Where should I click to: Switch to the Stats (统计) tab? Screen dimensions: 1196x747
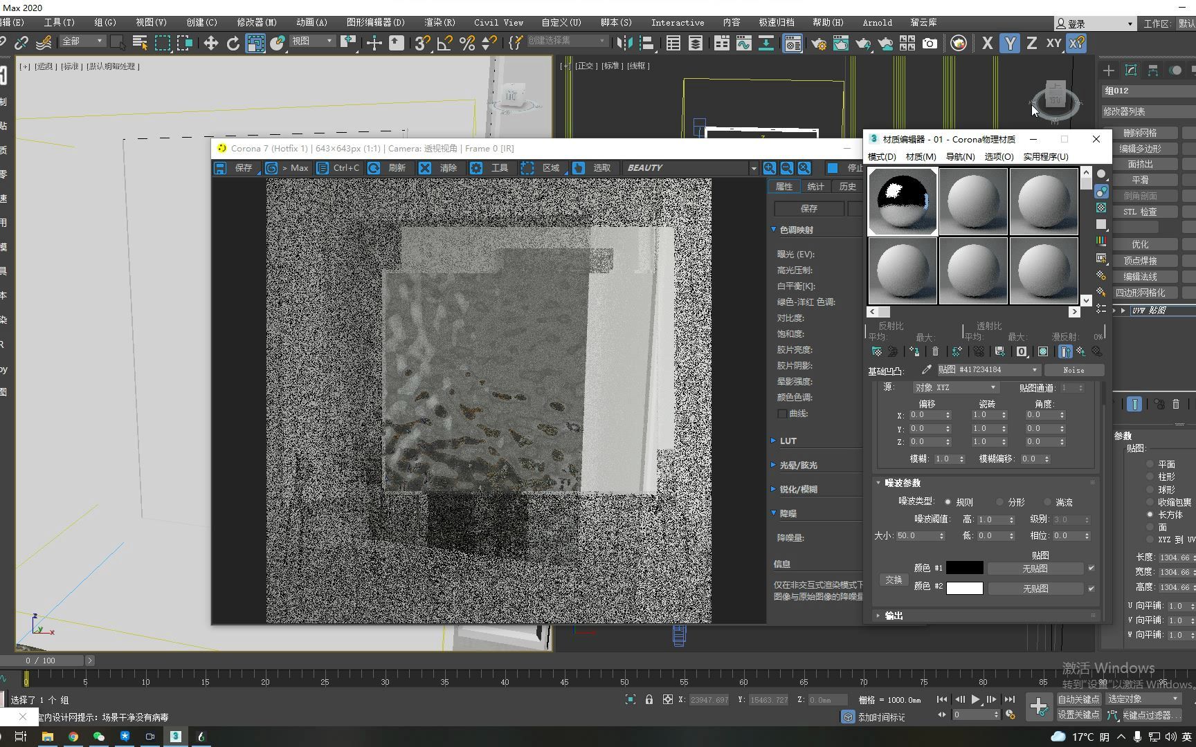816,187
